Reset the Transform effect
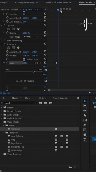 (x=45, y=44)
